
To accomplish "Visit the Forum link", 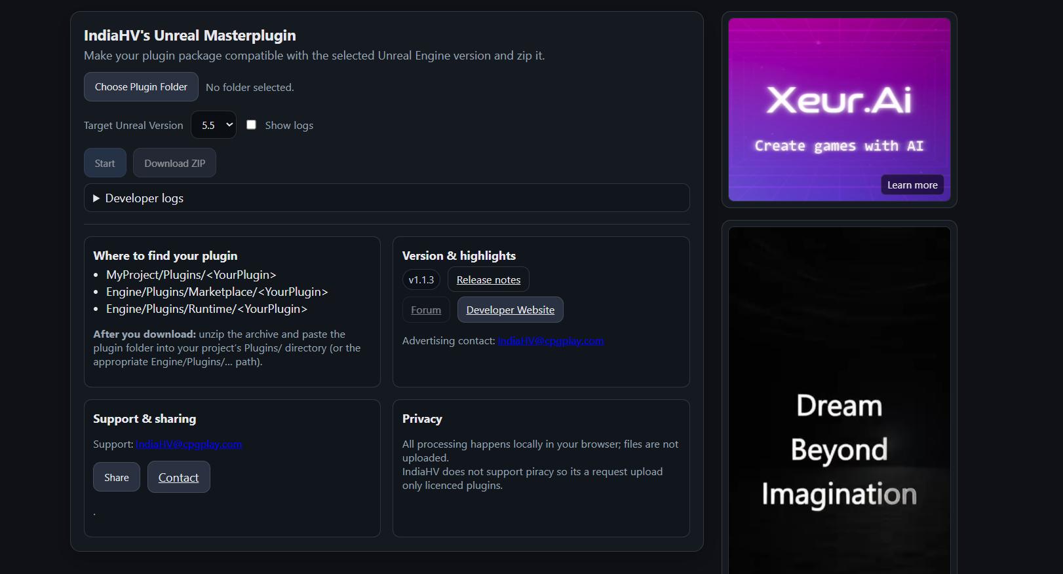I will click(426, 310).
